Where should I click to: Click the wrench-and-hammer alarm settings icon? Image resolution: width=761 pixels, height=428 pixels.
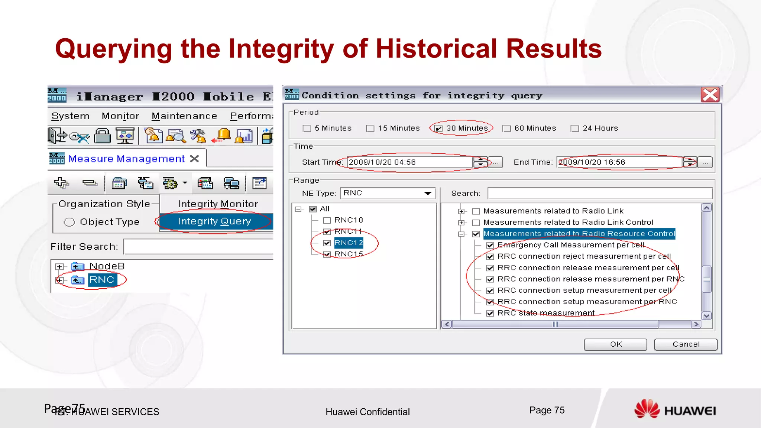pos(198,136)
